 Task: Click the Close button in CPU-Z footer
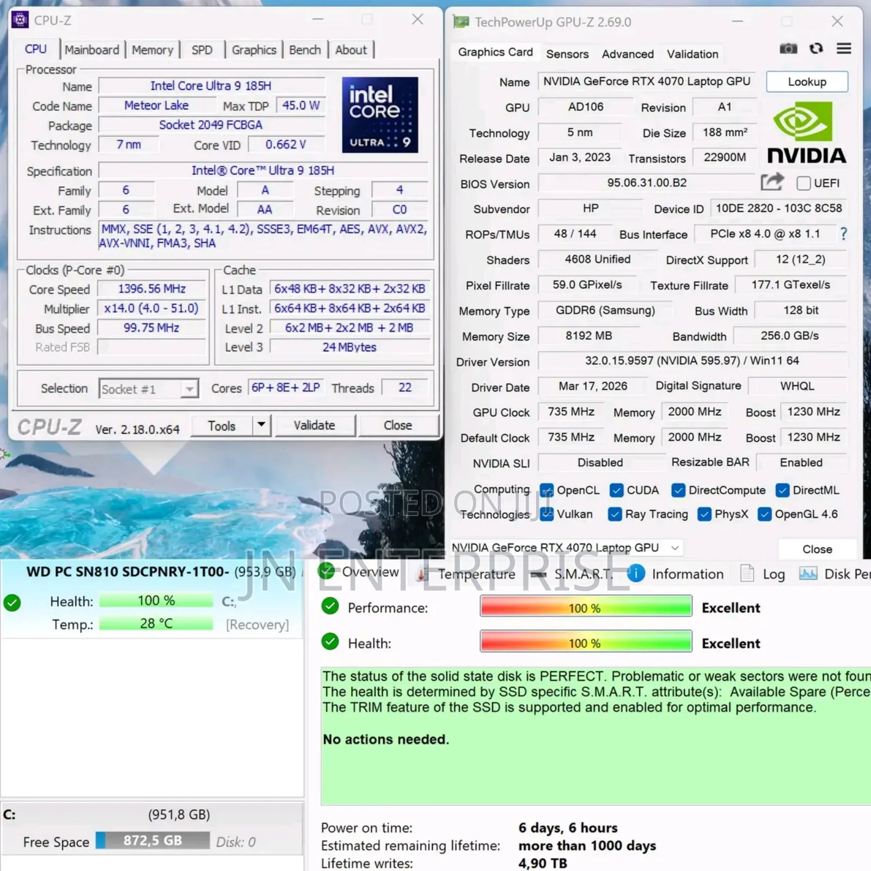[x=398, y=425]
